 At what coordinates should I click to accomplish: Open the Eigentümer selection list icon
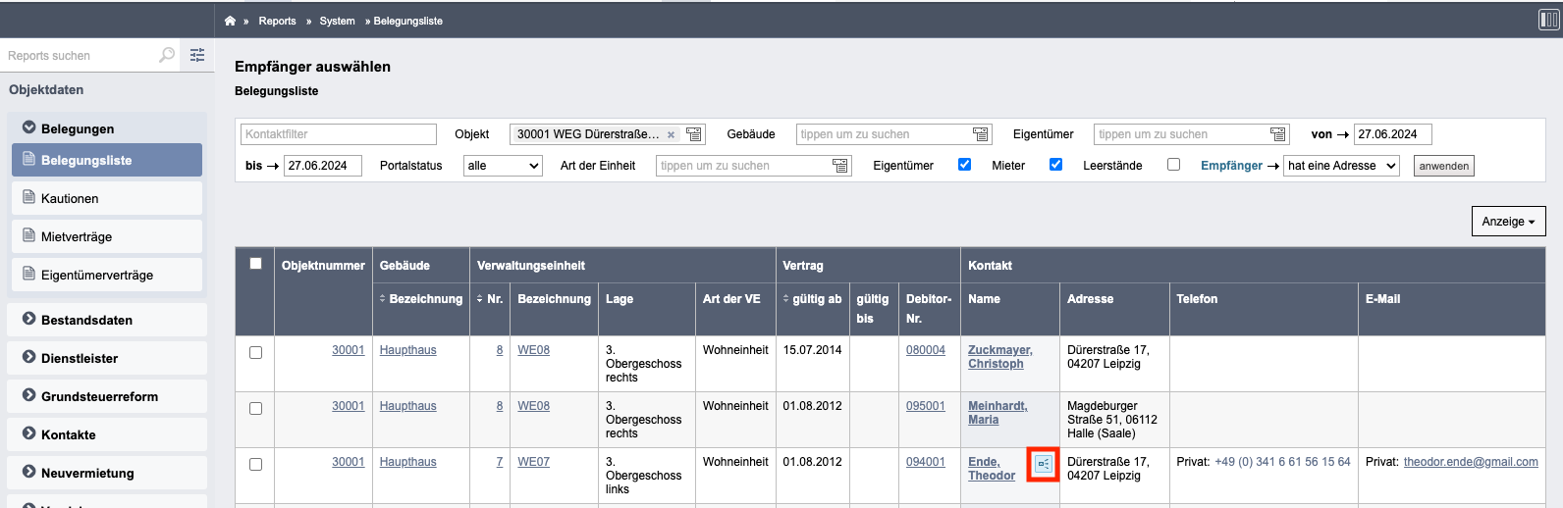click(1277, 134)
